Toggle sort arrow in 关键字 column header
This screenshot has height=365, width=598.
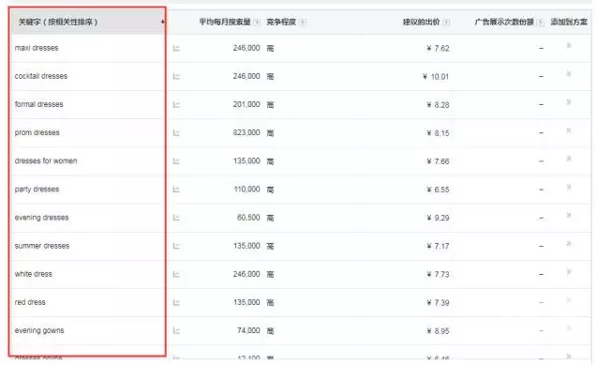pos(163,23)
